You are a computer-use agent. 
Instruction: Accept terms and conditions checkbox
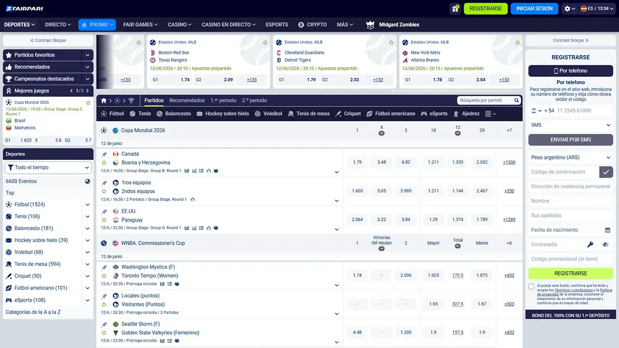531,287
